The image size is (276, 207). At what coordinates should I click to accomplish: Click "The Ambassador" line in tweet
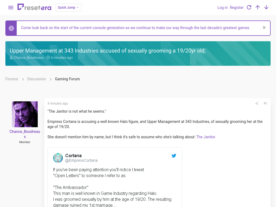(71, 188)
